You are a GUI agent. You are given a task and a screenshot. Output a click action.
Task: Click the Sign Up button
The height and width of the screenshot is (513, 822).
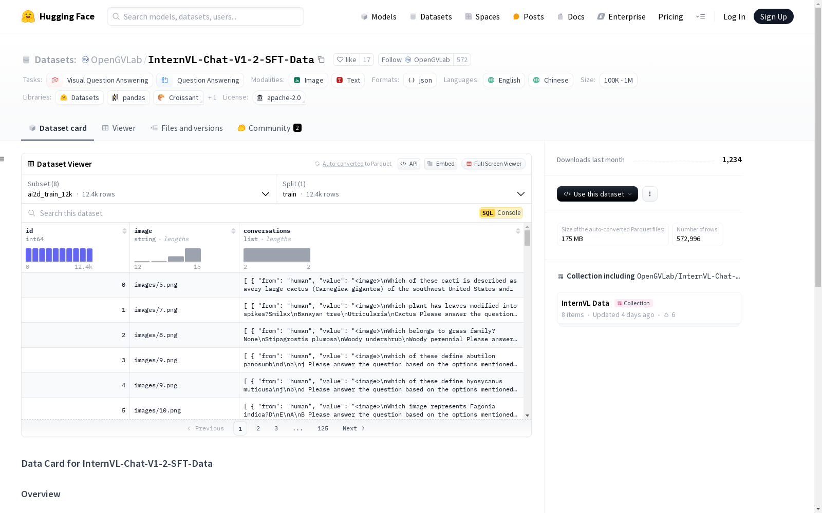tap(774, 16)
